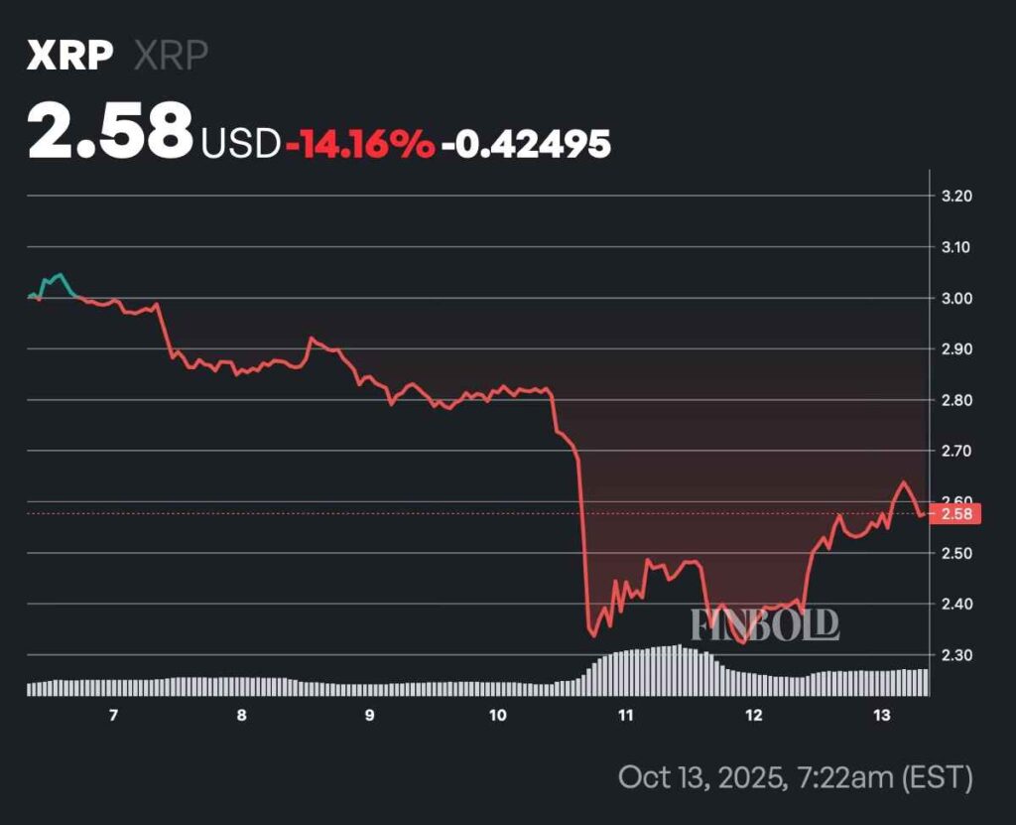
Task: Select date 7 on the time axis
Action: [114, 716]
